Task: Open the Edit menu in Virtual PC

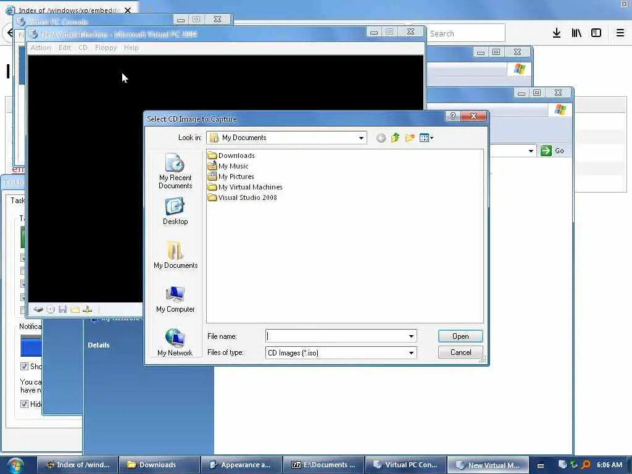Action: (x=64, y=48)
